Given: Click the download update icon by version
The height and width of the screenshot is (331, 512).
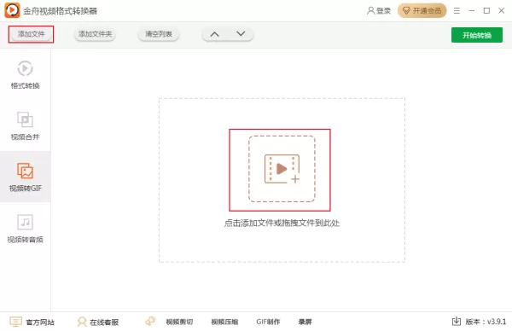Looking at the screenshot, I should click(x=457, y=322).
